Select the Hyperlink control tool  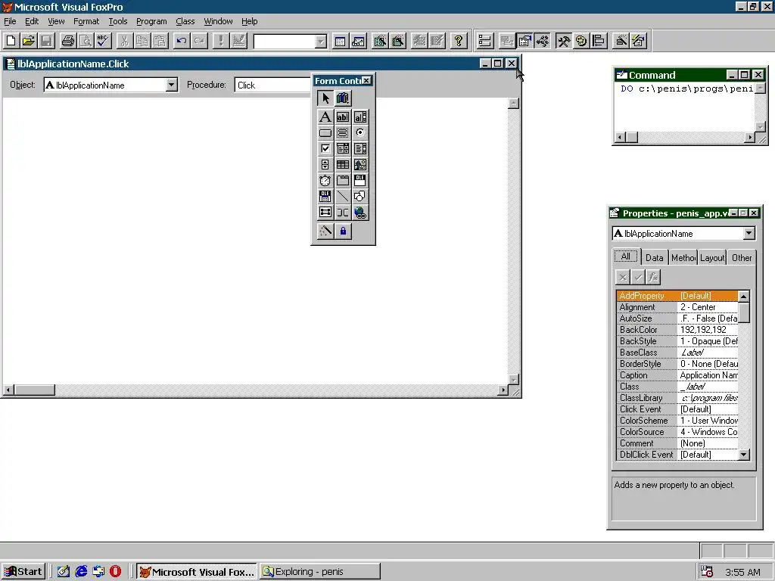tap(360, 213)
